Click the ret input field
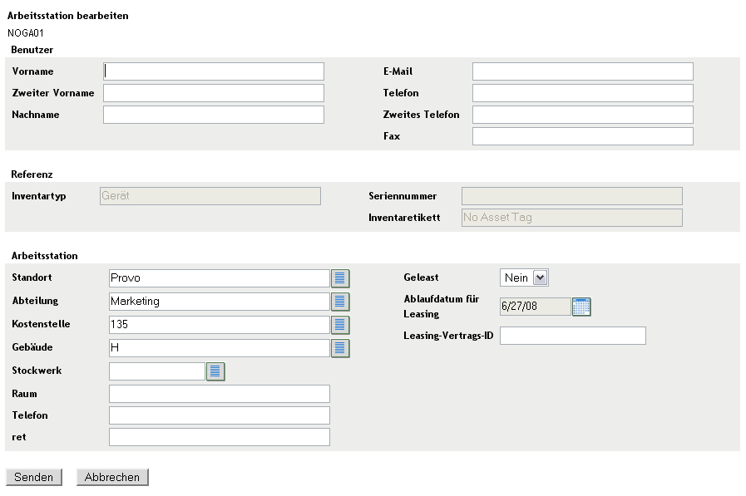Viewport: 746px width, 496px height. 220,437
